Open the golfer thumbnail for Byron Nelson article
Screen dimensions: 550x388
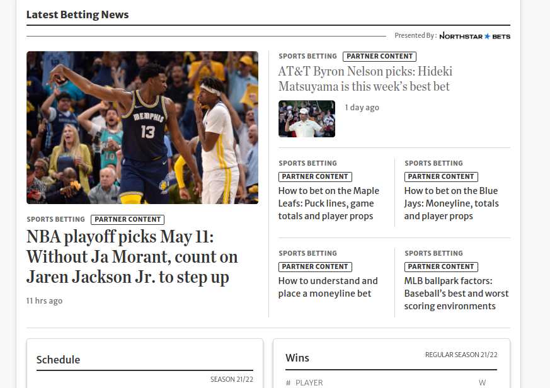307,118
